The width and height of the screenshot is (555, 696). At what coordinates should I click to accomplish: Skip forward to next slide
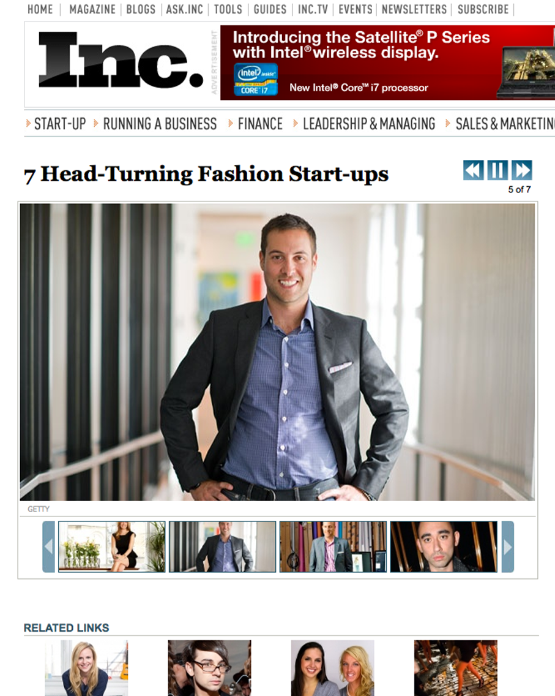[x=522, y=170]
